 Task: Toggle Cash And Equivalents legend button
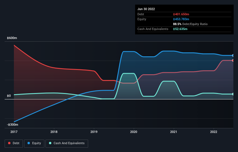coord(67,143)
